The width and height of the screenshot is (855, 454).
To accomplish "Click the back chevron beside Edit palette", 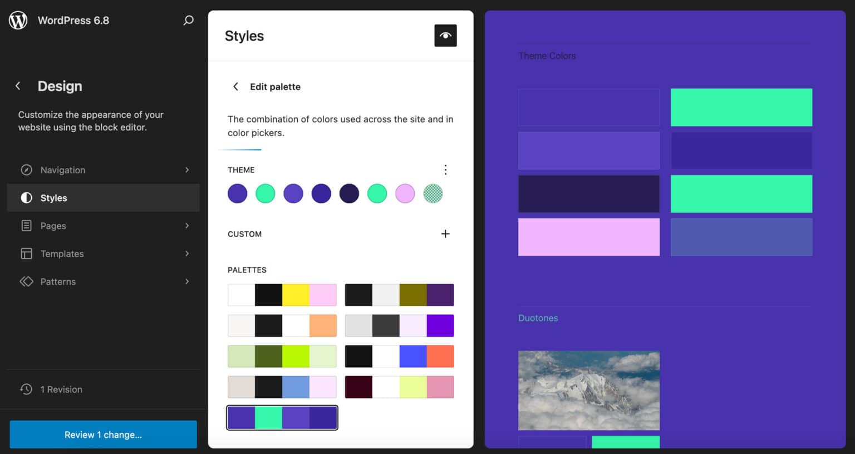I will pos(235,87).
